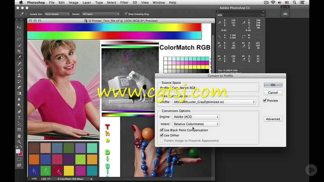The height and width of the screenshot is (182, 324).
Task: Click the Printer_Test_file.tif document title
Action: click(123, 21)
